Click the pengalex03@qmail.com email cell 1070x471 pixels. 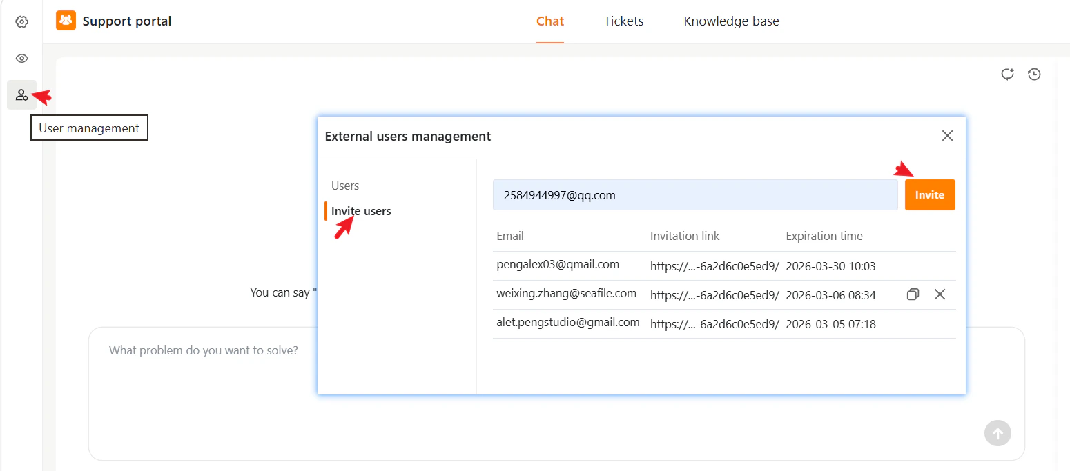click(x=558, y=264)
